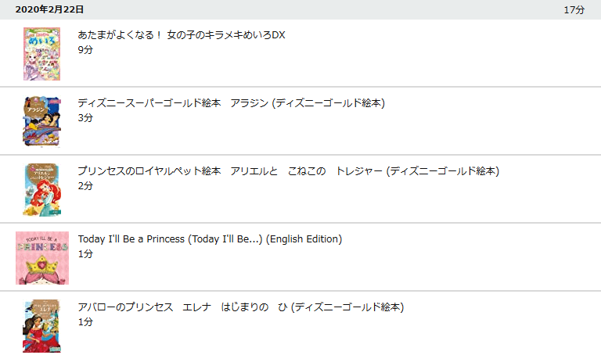The height and width of the screenshot is (355, 601).
Task: Click the 1分 time under エレナ book
Action: coord(85,322)
